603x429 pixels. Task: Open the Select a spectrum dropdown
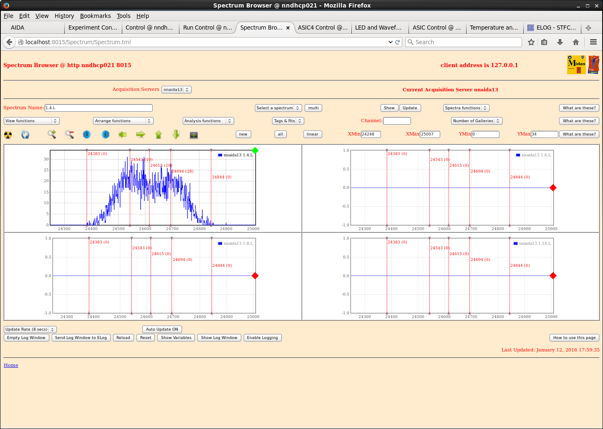278,108
